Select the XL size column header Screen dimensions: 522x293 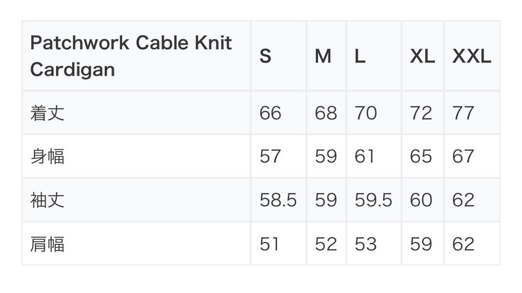(x=422, y=56)
